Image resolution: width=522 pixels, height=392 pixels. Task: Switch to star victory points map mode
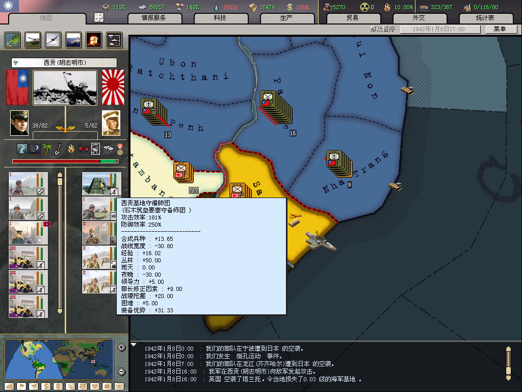pyautogui.click(x=119, y=386)
